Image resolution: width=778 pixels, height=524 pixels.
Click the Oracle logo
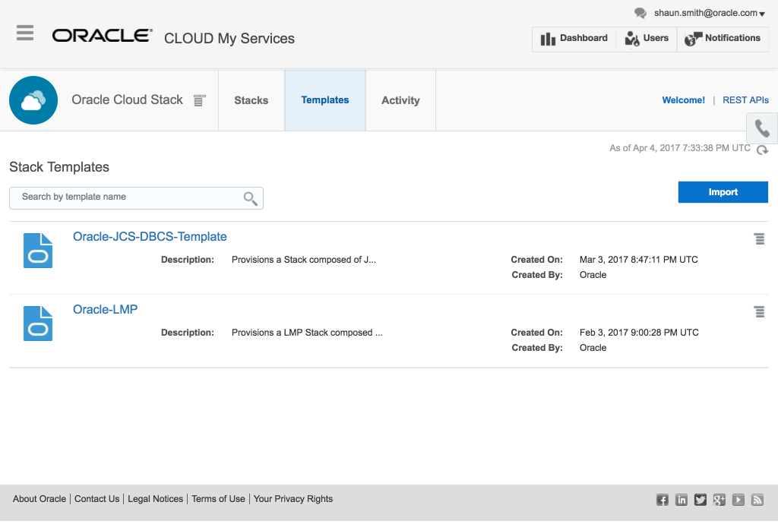[x=103, y=36]
